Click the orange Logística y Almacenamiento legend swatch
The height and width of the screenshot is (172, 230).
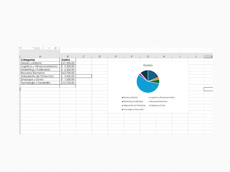click(149, 97)
